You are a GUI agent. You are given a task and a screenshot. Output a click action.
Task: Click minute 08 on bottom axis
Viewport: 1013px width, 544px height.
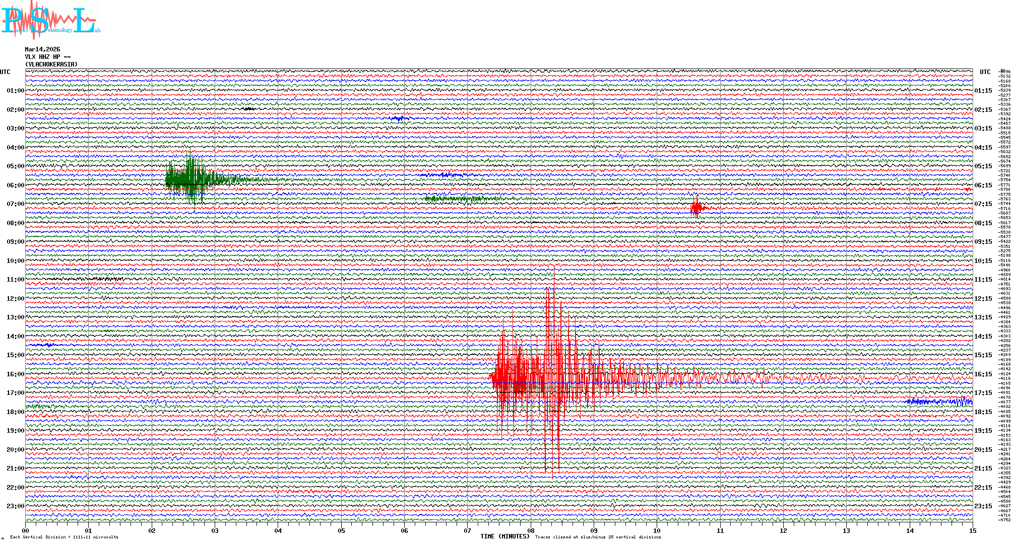[x=531, y=530]
